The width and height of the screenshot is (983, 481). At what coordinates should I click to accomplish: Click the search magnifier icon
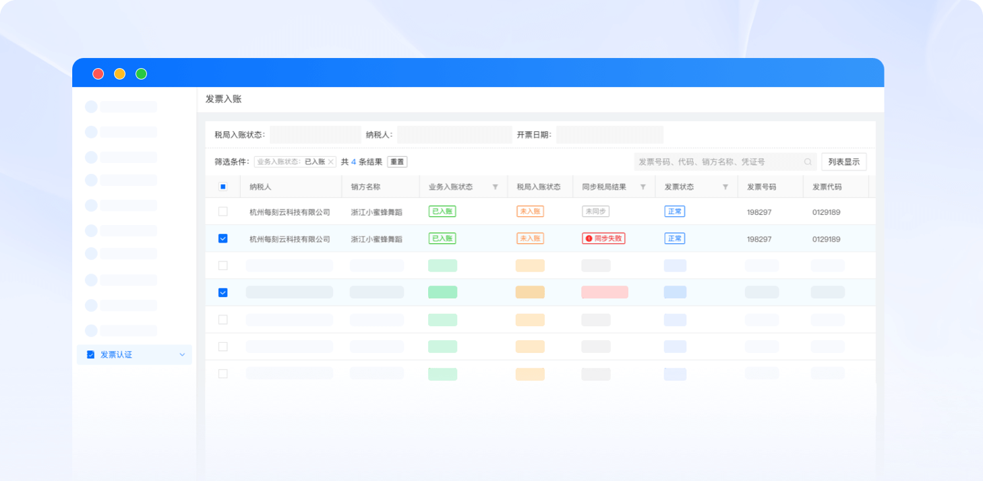coord(808,162)
